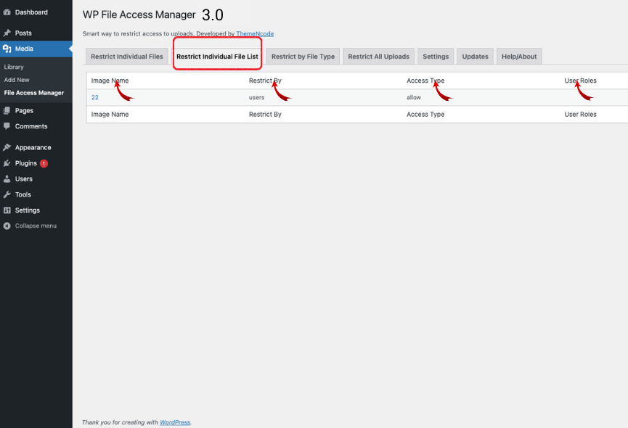Open the Tools menu label
The width and height of the screenshot is (628, 428).
point(23,194)
